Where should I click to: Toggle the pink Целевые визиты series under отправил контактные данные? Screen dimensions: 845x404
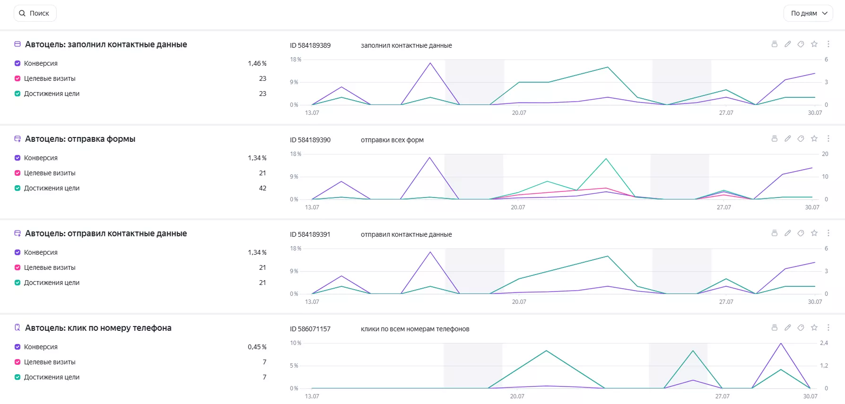point(17,267)
